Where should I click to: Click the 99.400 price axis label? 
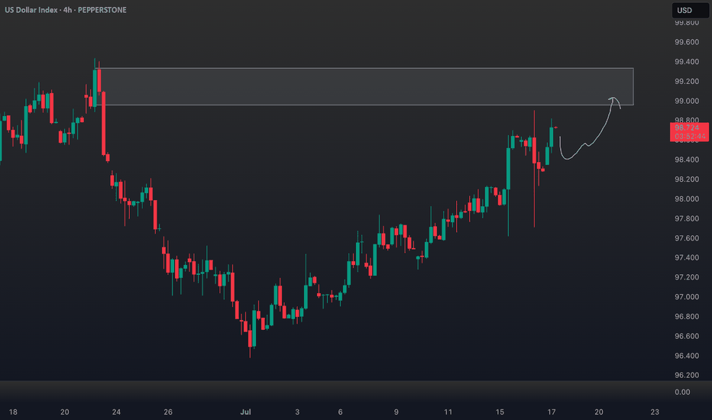pyautogui.click(x=687, y=61)
